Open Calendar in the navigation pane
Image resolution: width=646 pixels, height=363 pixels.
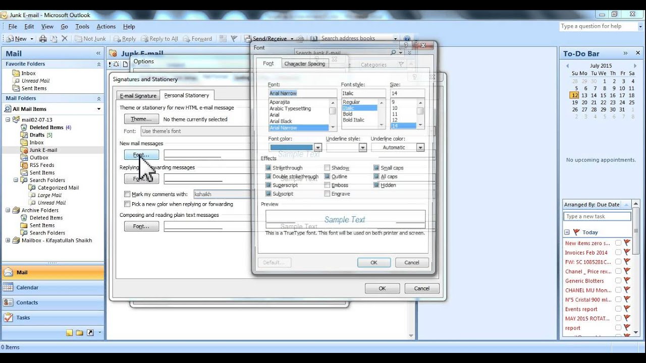[x=52, y=287]
